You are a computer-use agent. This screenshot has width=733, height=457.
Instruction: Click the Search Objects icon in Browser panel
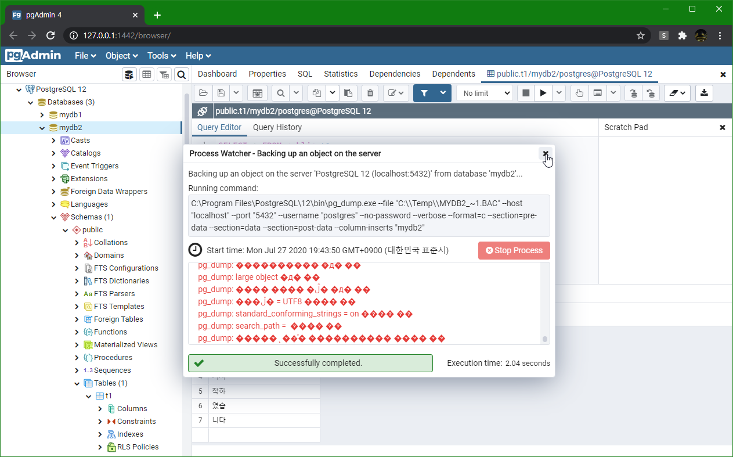pos(182,74)
